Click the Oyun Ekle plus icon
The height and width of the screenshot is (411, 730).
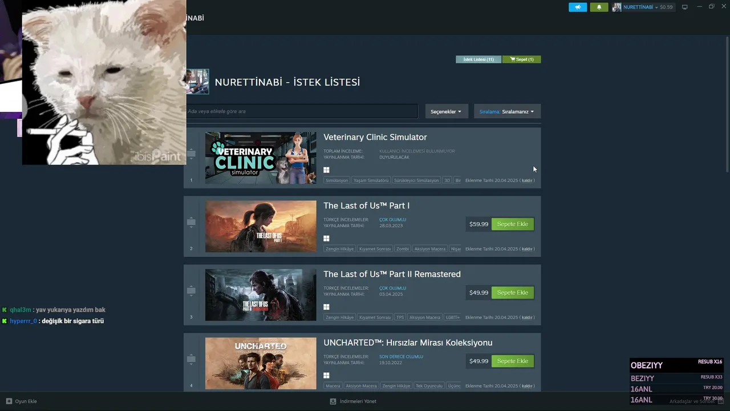tap(9, 401)
